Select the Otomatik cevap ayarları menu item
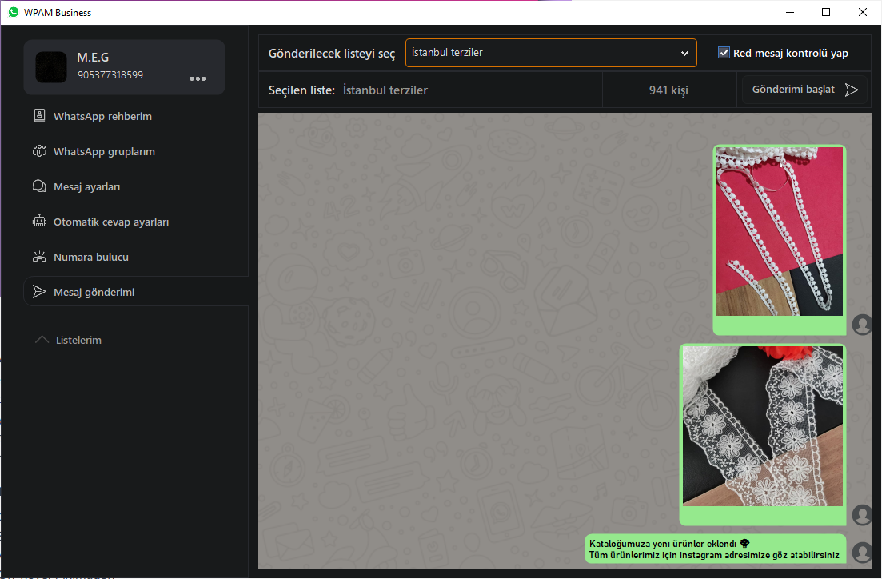 [x=111, y=222]
